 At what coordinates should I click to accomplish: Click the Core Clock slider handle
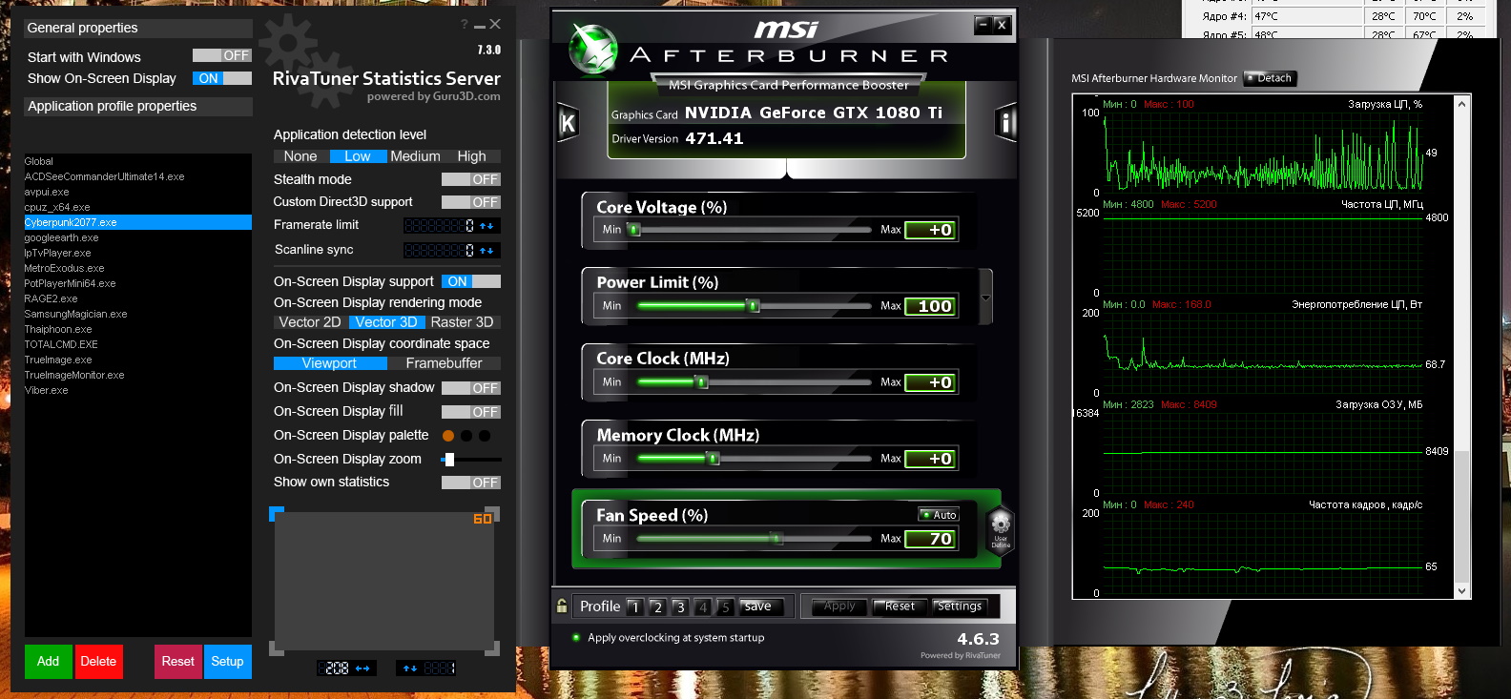tap(702, 382)
